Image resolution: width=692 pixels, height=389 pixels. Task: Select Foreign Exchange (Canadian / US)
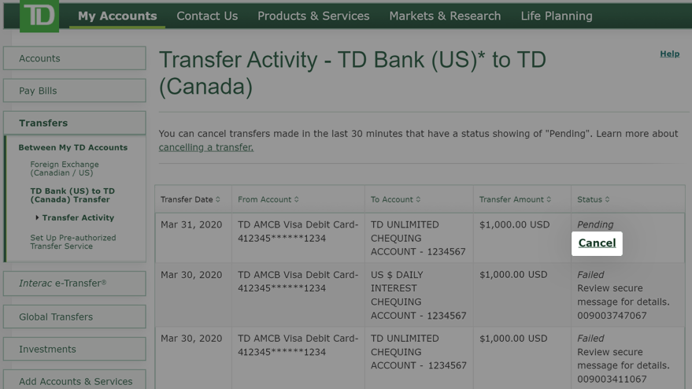tap(65, 169)
